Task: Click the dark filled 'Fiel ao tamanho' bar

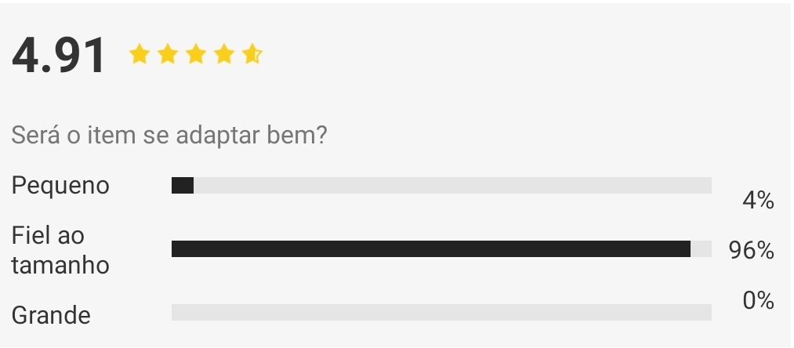Action: (431, 248)
